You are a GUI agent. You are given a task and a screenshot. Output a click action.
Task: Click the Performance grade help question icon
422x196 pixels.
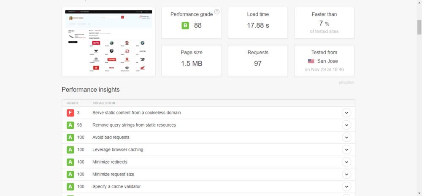(x=217, y=12)
